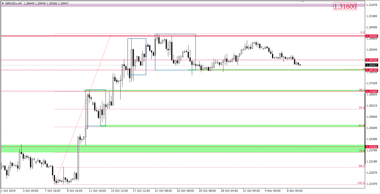Click the 21 Oct 08:00 time label
Screen dimensions: 380x194
coord(163,191)
